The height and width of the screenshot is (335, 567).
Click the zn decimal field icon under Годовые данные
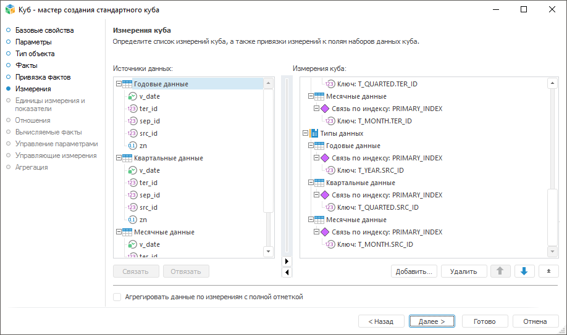click(x=132, y=146)
